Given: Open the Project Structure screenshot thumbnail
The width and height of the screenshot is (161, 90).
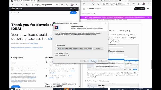Looking at the screenshot, I should 113,57.
